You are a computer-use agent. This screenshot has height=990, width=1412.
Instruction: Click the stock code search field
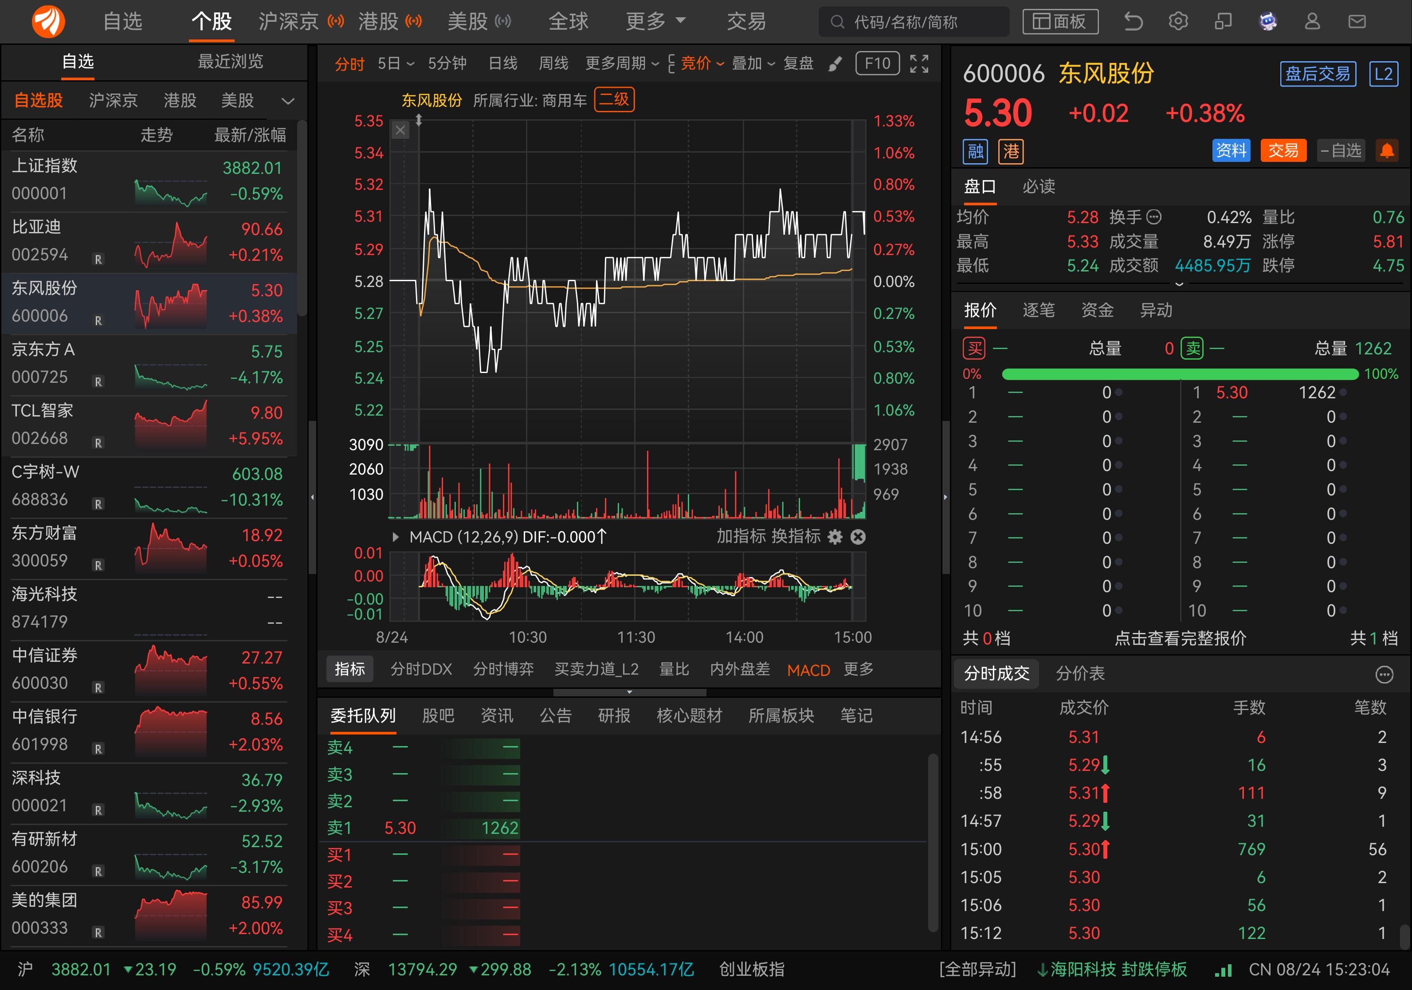pyautogui.click(x=914, y=22)
